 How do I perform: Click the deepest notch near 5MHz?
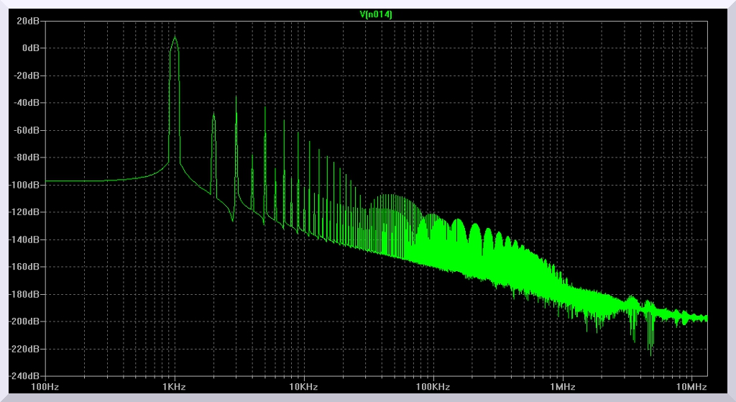[x=651, y=354]
